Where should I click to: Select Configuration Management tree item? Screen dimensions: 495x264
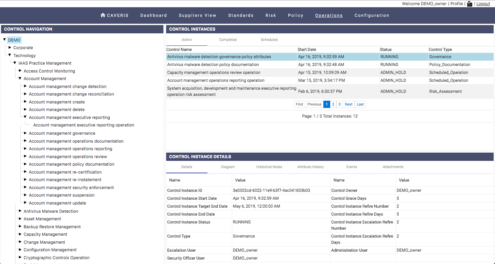50,250
